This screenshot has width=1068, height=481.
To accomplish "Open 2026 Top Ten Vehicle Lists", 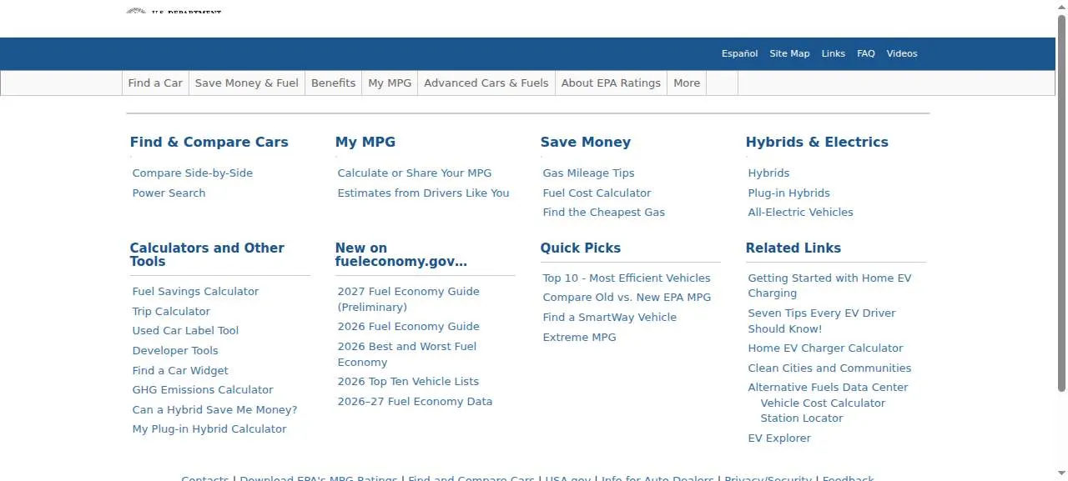I will [408, 382].
